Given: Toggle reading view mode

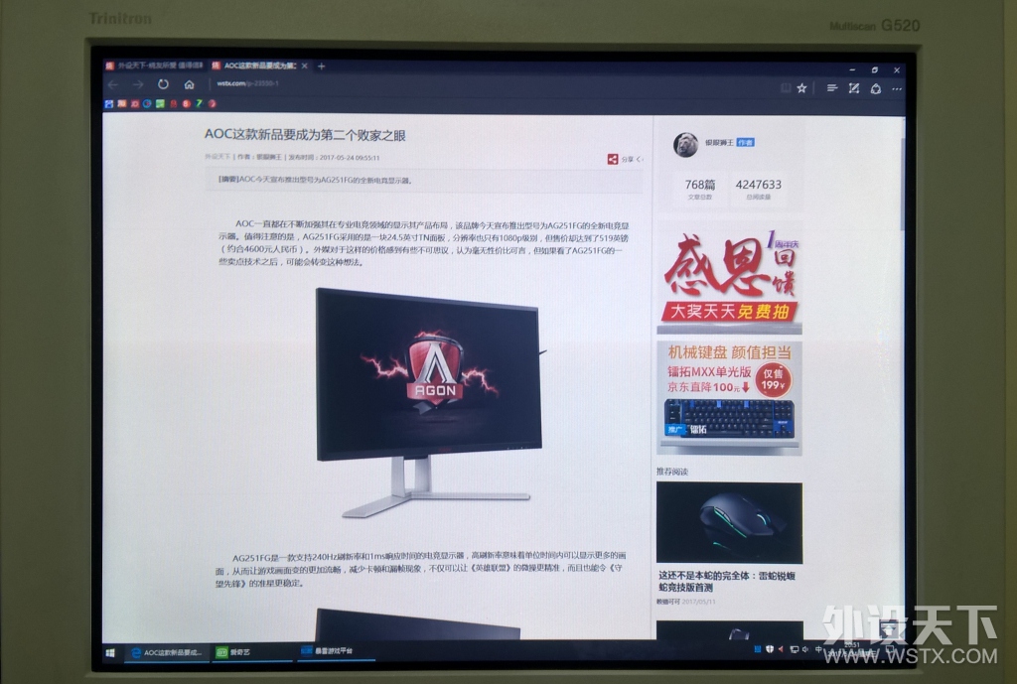Looking at the screenshot, I should pyautogui.click(x=787, y=88).
